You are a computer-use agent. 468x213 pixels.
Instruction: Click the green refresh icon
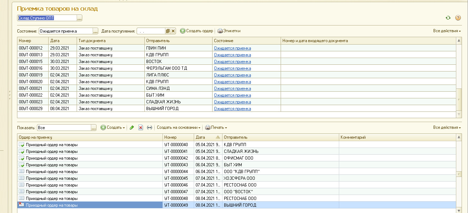[x=448, y=18]
